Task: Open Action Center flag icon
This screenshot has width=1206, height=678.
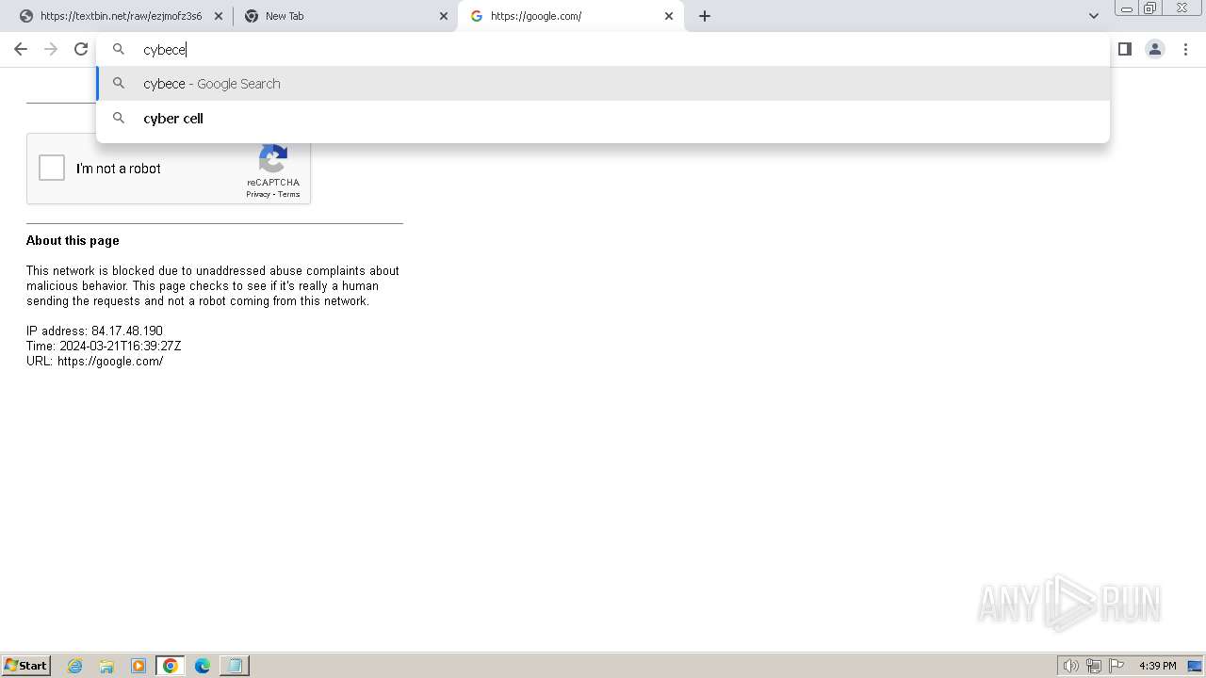Action: click(1116, 666)
